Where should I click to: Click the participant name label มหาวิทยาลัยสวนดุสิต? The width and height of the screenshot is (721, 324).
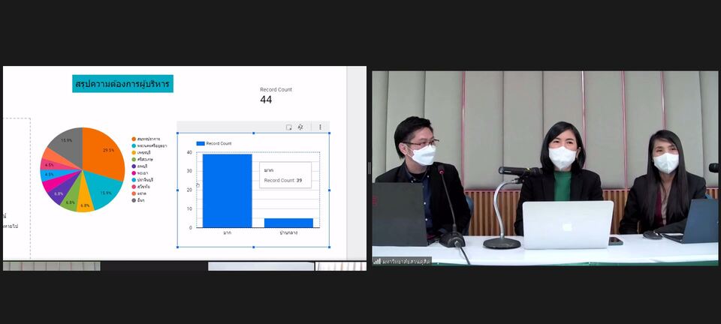(x=406, y=262)
